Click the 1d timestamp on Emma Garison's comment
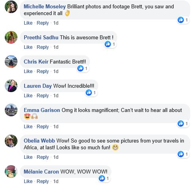The width and height of the screenshot is (195, 189). 56,127
